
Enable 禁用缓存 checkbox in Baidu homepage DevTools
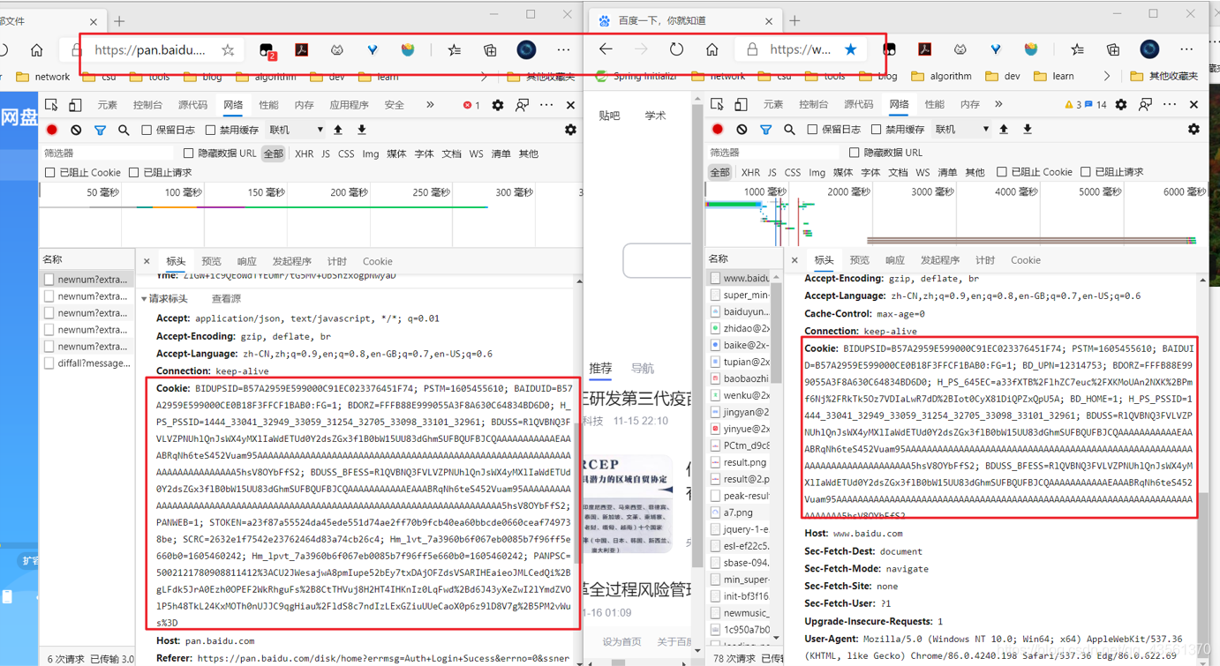[x=876, y=129]
